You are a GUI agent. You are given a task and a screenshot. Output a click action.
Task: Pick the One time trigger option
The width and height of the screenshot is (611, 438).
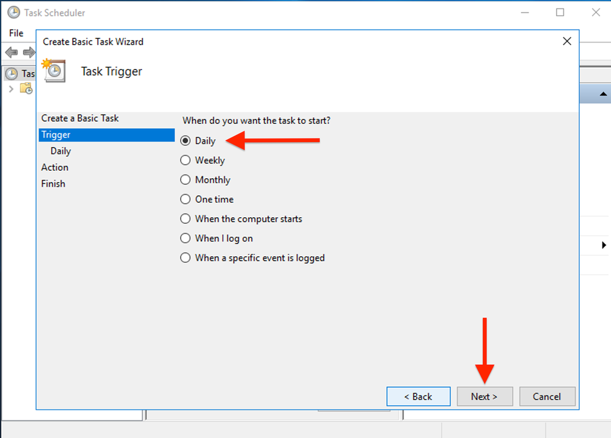tap(185, 199)
